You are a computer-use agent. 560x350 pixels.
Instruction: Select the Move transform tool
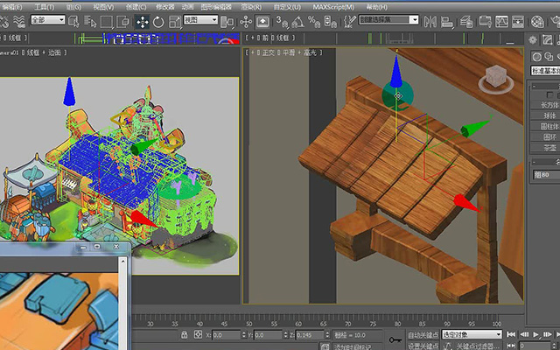pyautogui.click(x=143, y=22)
